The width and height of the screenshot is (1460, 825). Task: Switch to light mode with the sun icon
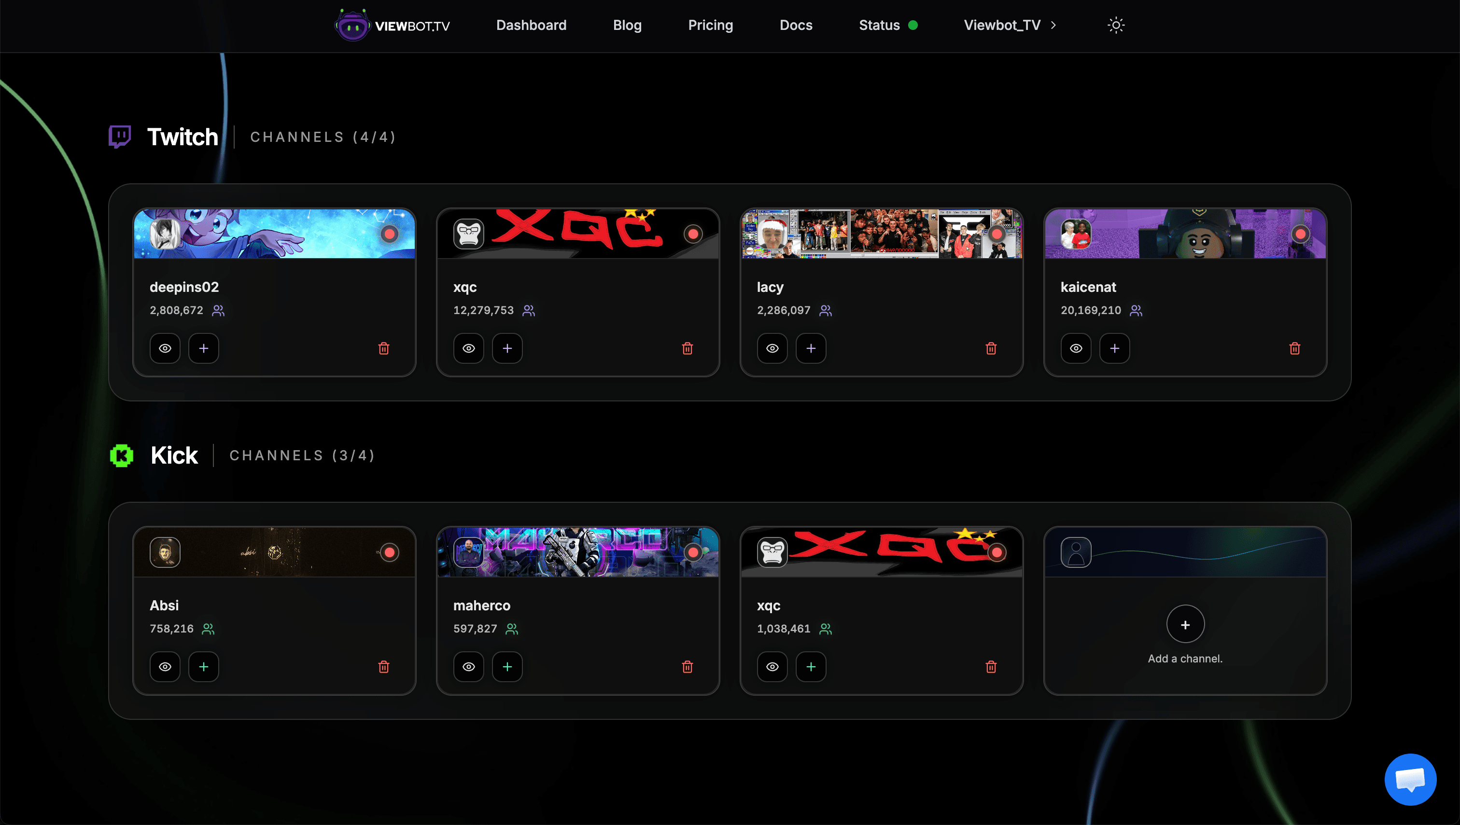[1115, 25]
